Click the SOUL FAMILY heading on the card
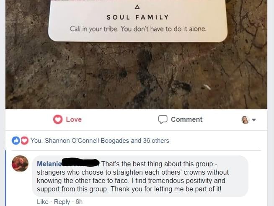This screenshot has height=206, width=274. (138, 17)
